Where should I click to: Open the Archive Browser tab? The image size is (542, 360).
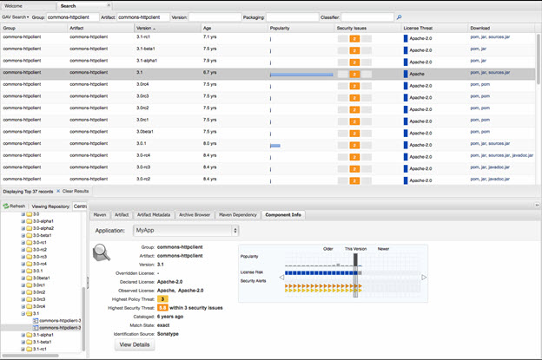tap(193, 213)
